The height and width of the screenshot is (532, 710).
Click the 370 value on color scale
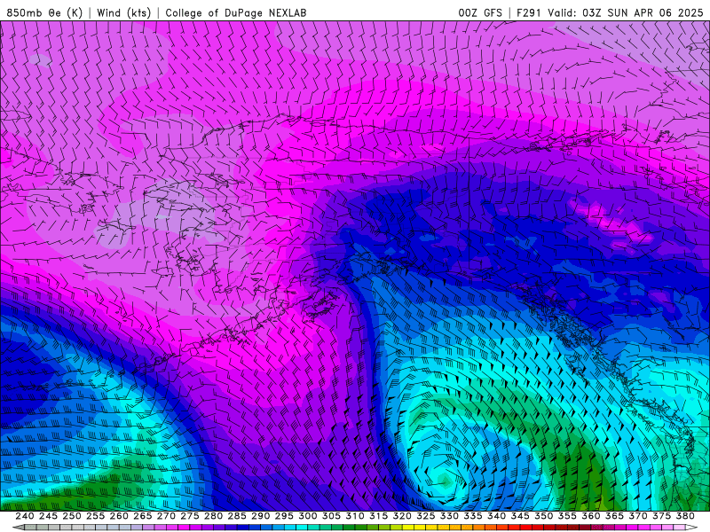point(638,516)
